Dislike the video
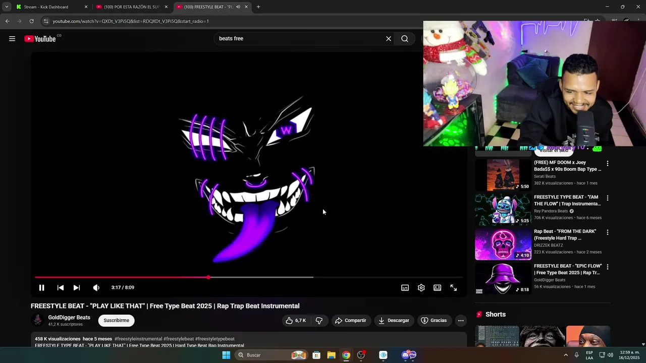 pyautogui.click(x=319, y=321)
